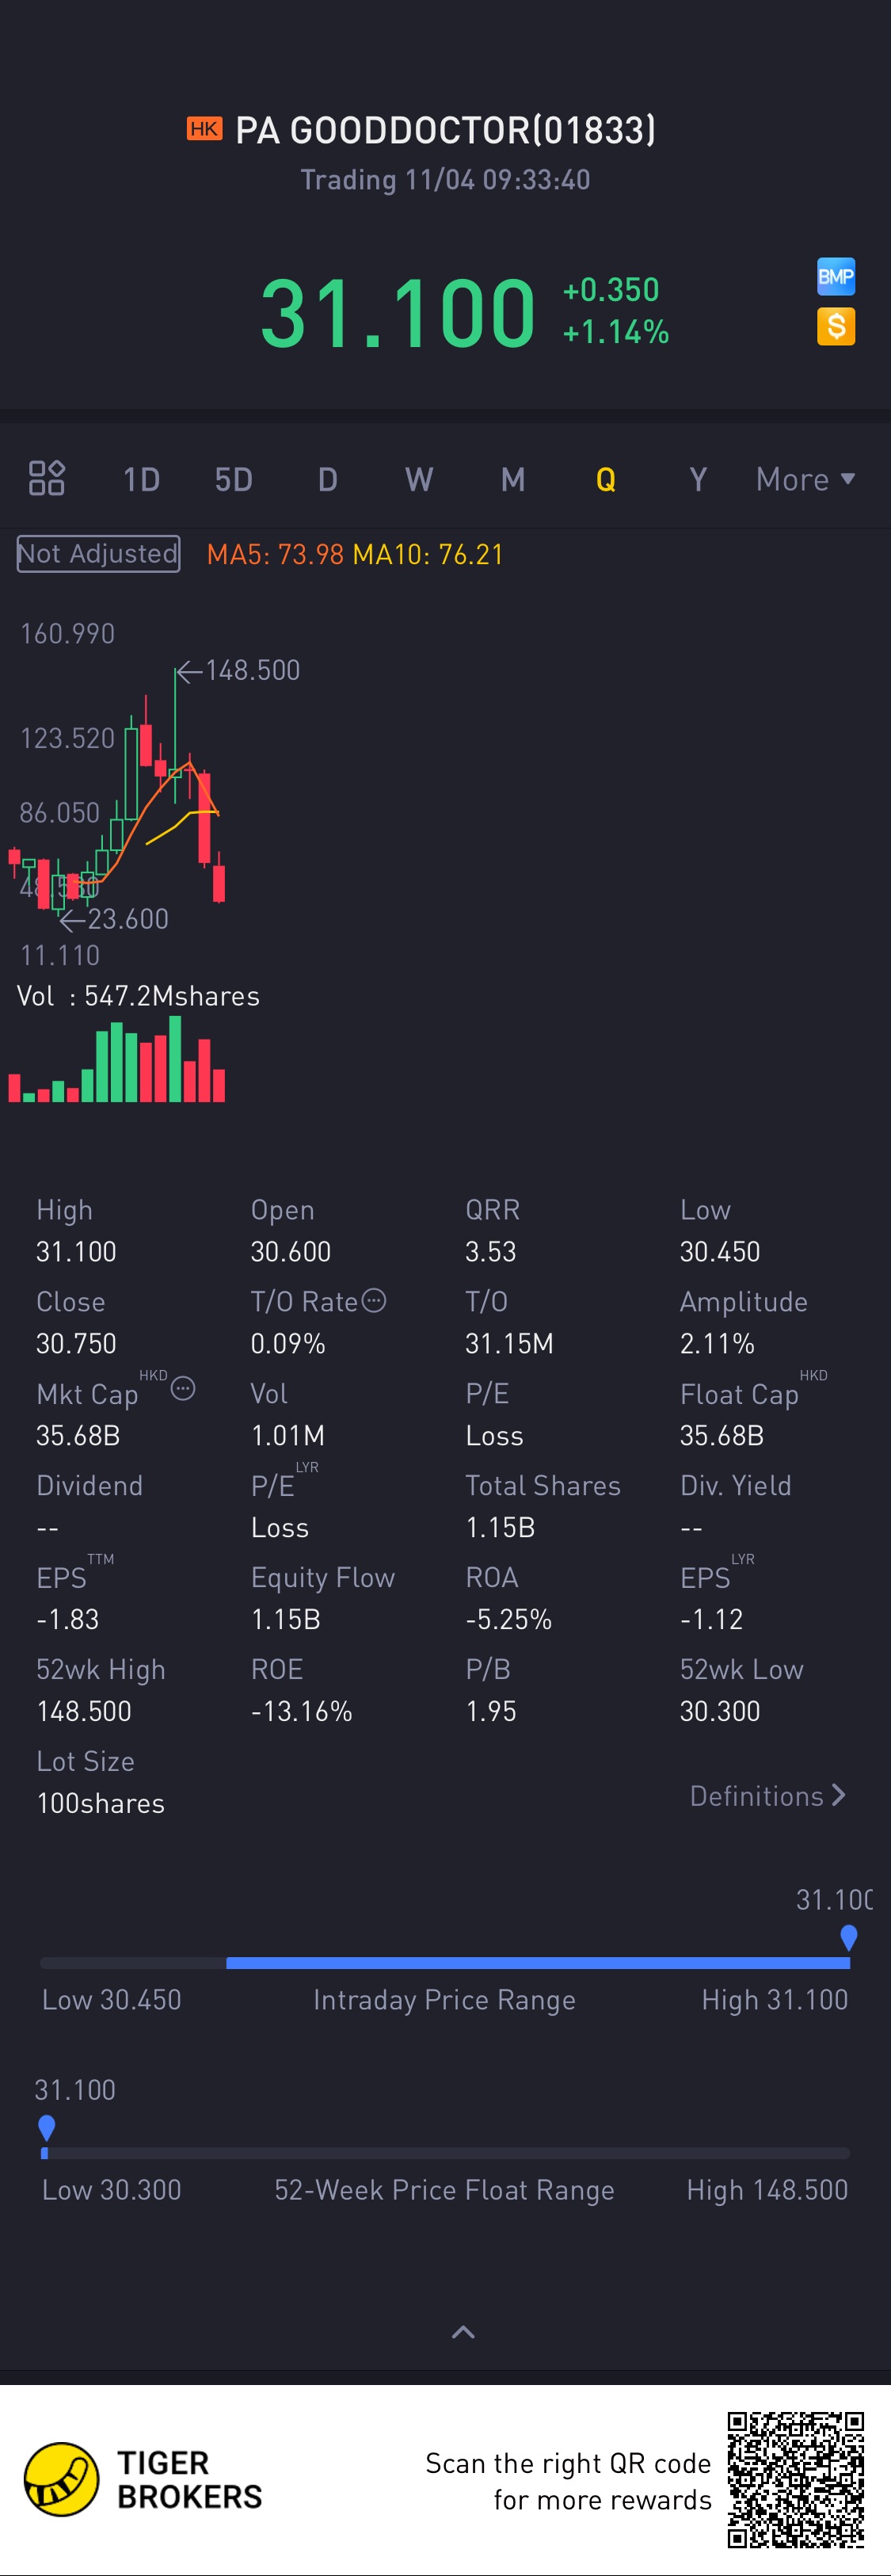Tap info icon next to T/O Rate
Screen dimensions: 891x2576
[x=373, y=1300]
